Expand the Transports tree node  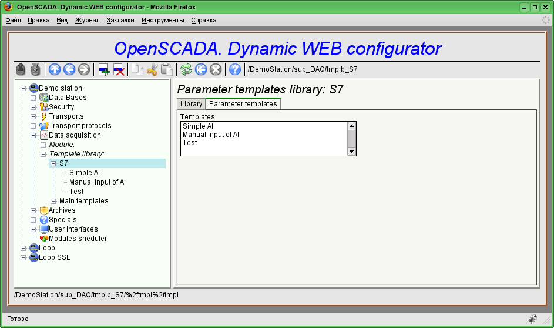tap(33, 116)
